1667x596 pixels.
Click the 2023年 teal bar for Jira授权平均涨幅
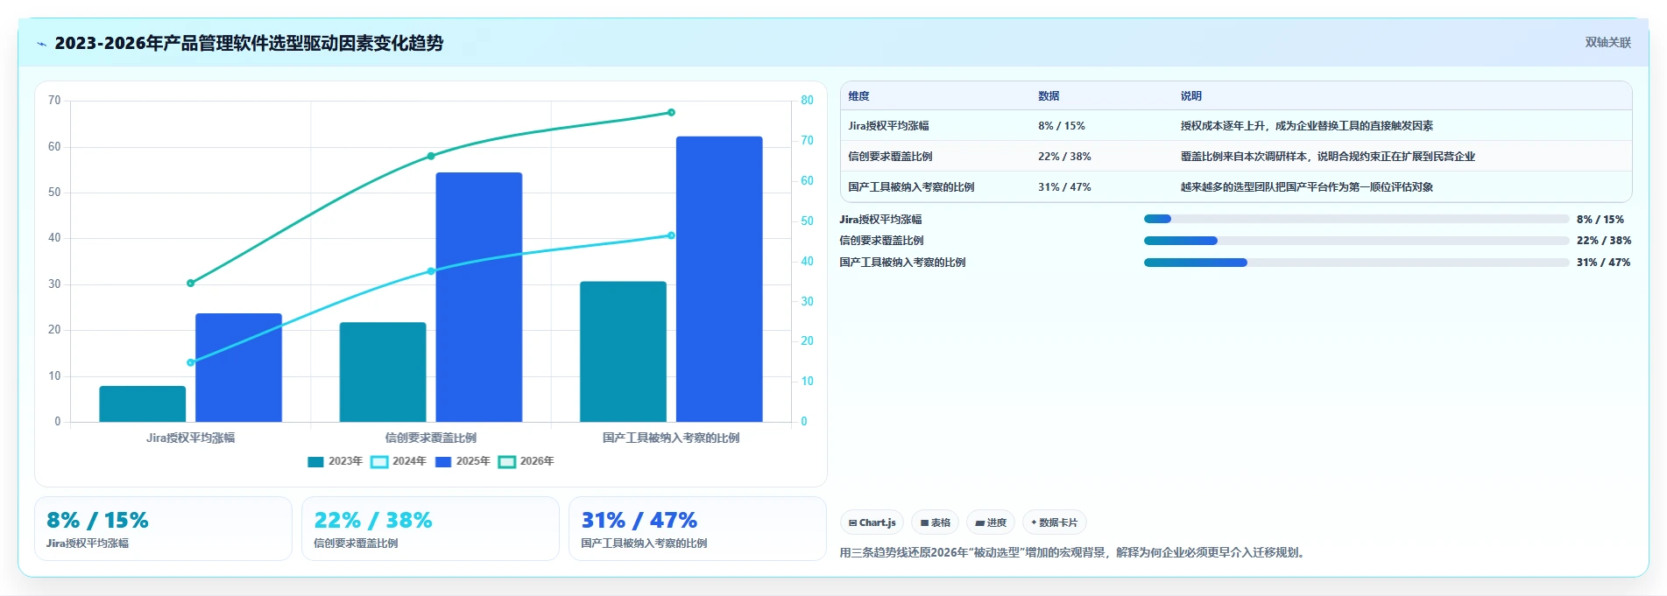coord(143,403)
